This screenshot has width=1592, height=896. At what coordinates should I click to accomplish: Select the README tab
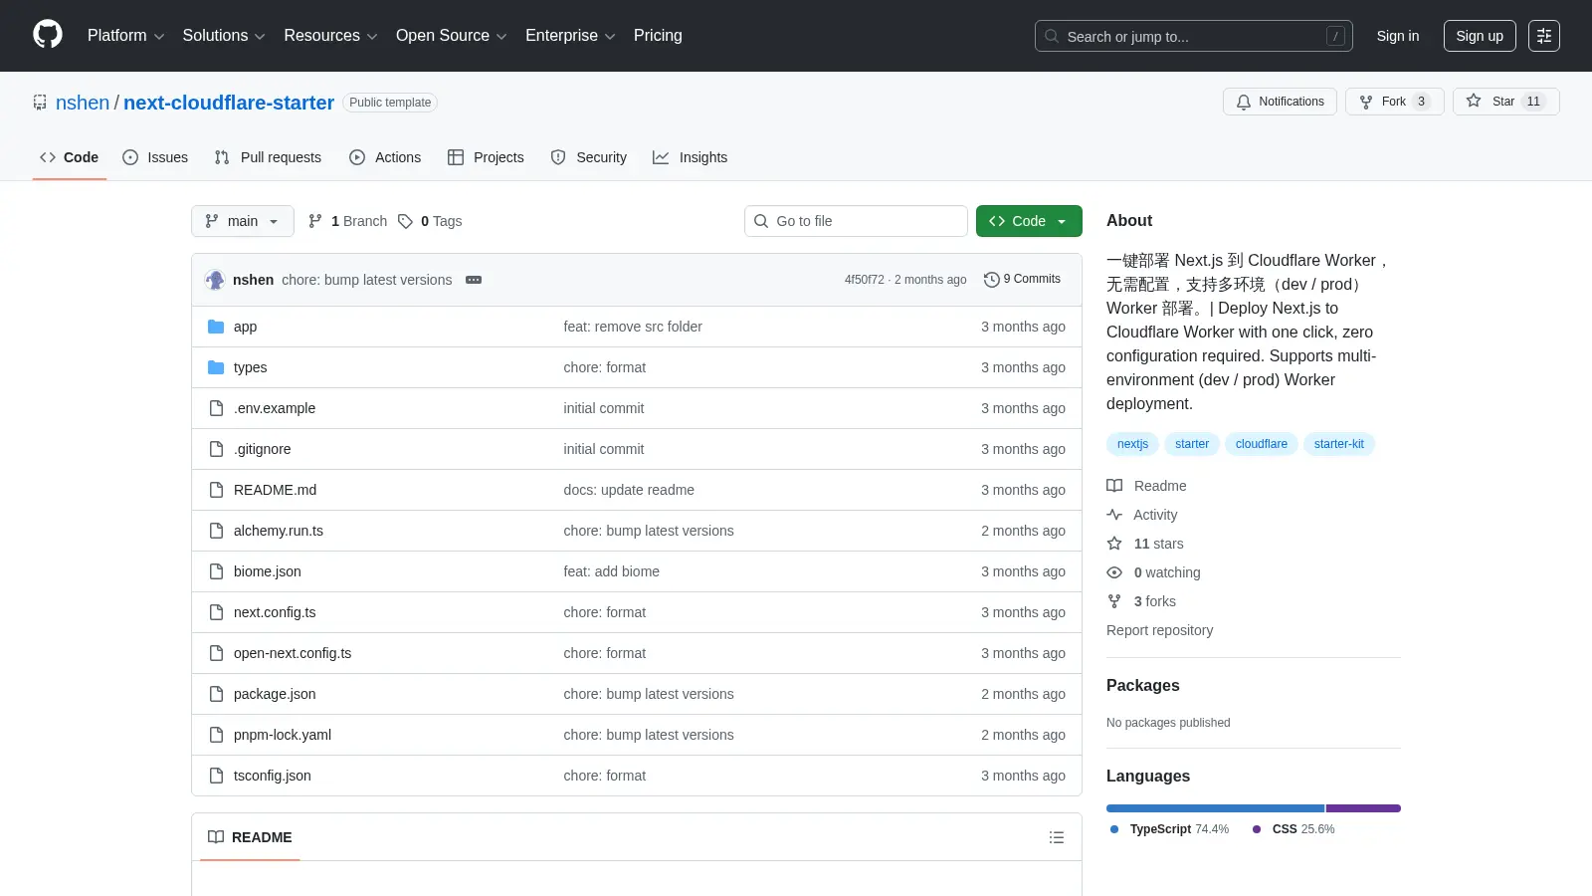(250, 837)
